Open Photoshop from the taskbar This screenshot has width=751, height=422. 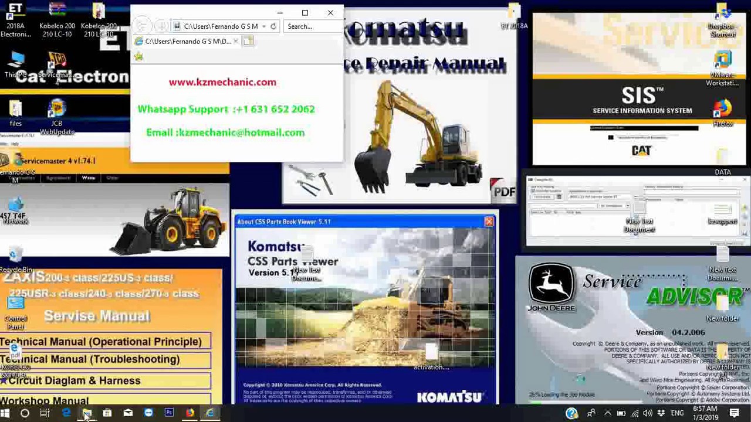[169, 413]
